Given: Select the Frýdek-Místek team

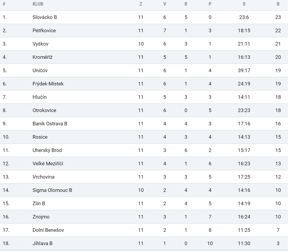Looking at the screenshot, I should 48,84.
